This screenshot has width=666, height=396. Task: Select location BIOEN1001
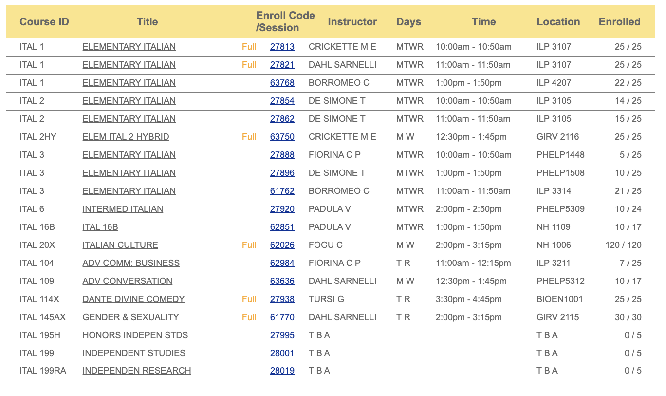tap(560, 299)
